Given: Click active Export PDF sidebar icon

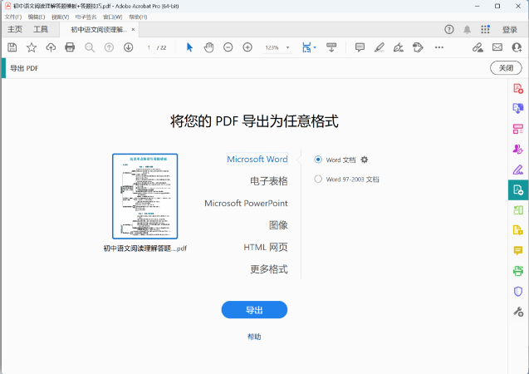Looking at the screenshot, I should (x=518, y=190).
